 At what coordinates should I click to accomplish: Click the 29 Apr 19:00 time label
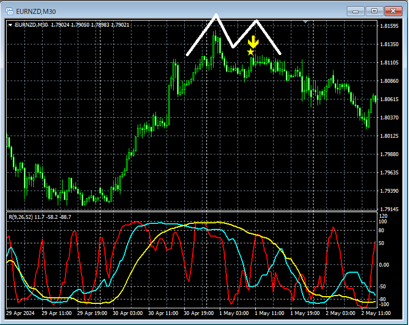pyautogui.click(x=92, y=313)
